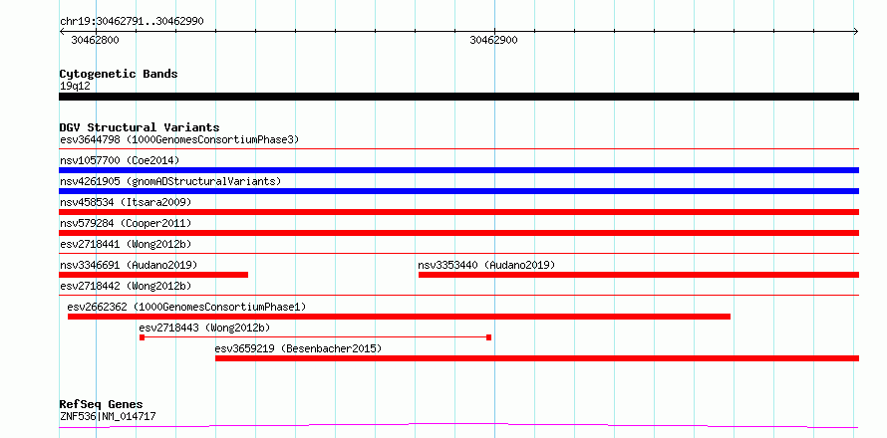Click the short red bar under nsv3346691
The image size is (887, 438).
pos(153,275)
